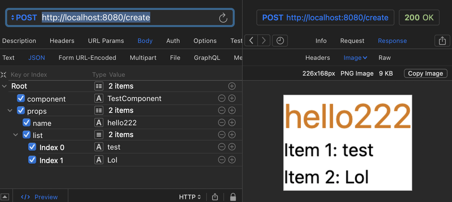Open the POST method dropdown
The image size is (452, 202).
click(x=24, y=18)
